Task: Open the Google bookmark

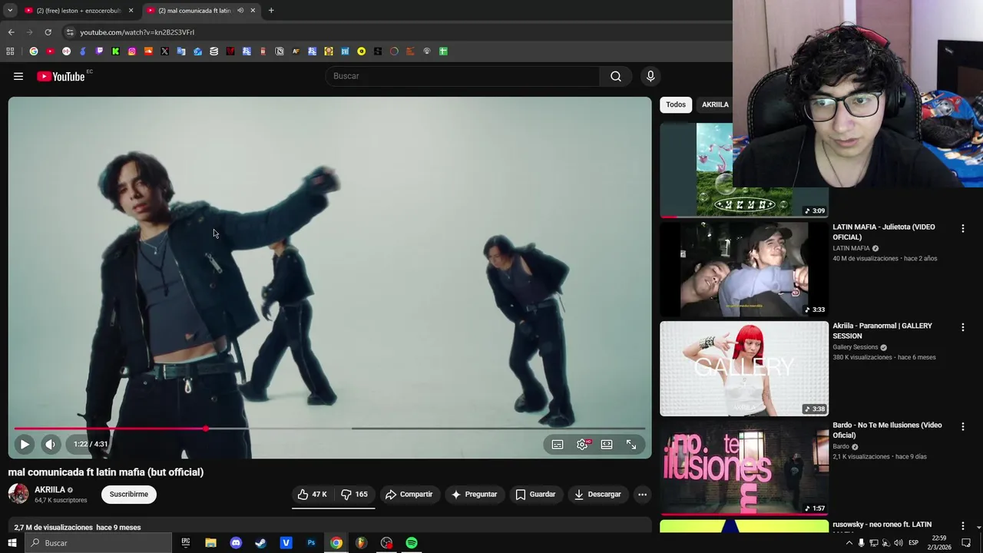Action: (34, 51)
